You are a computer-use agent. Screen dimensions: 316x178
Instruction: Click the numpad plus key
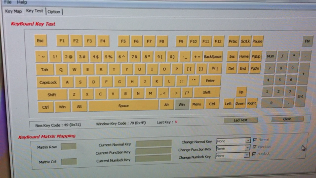(303, 74)
